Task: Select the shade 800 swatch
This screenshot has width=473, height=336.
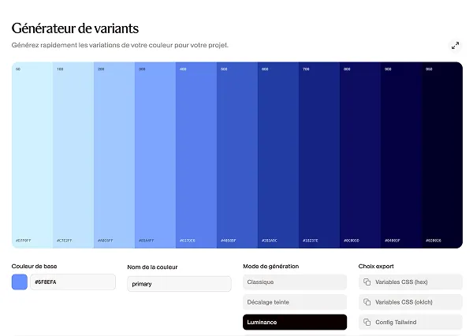Action: pos(360,155)
